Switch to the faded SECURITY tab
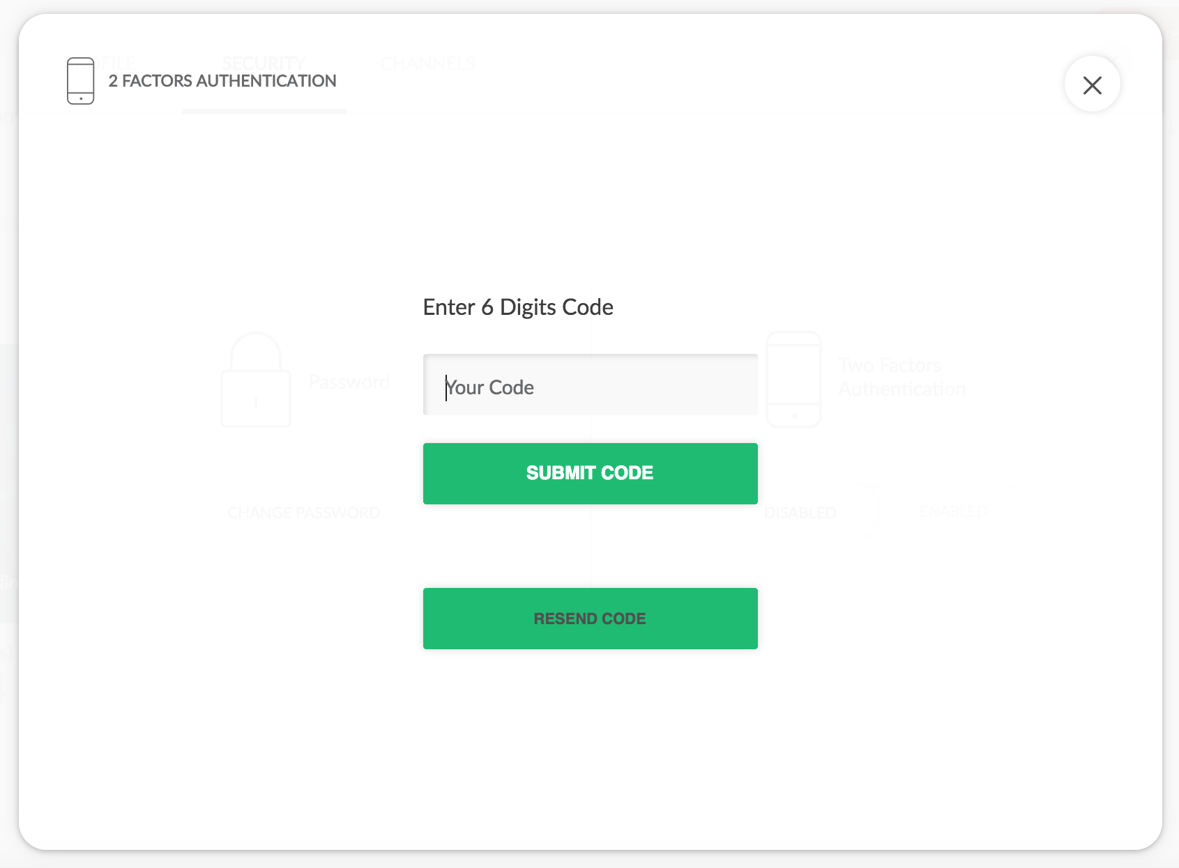1179x868 pixels. 264,63
